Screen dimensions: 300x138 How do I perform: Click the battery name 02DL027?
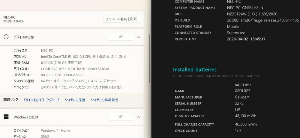[242, 91]
